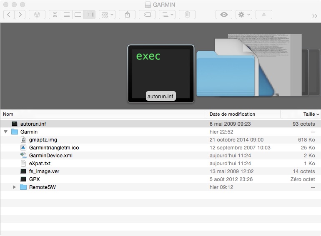Click the GarminDevice.xml file icon
The height and width of the screenshot is (236, 321).
[x=23, y=155]
